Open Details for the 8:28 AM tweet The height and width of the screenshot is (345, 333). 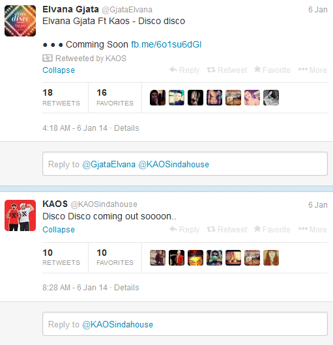coord(126,288)
